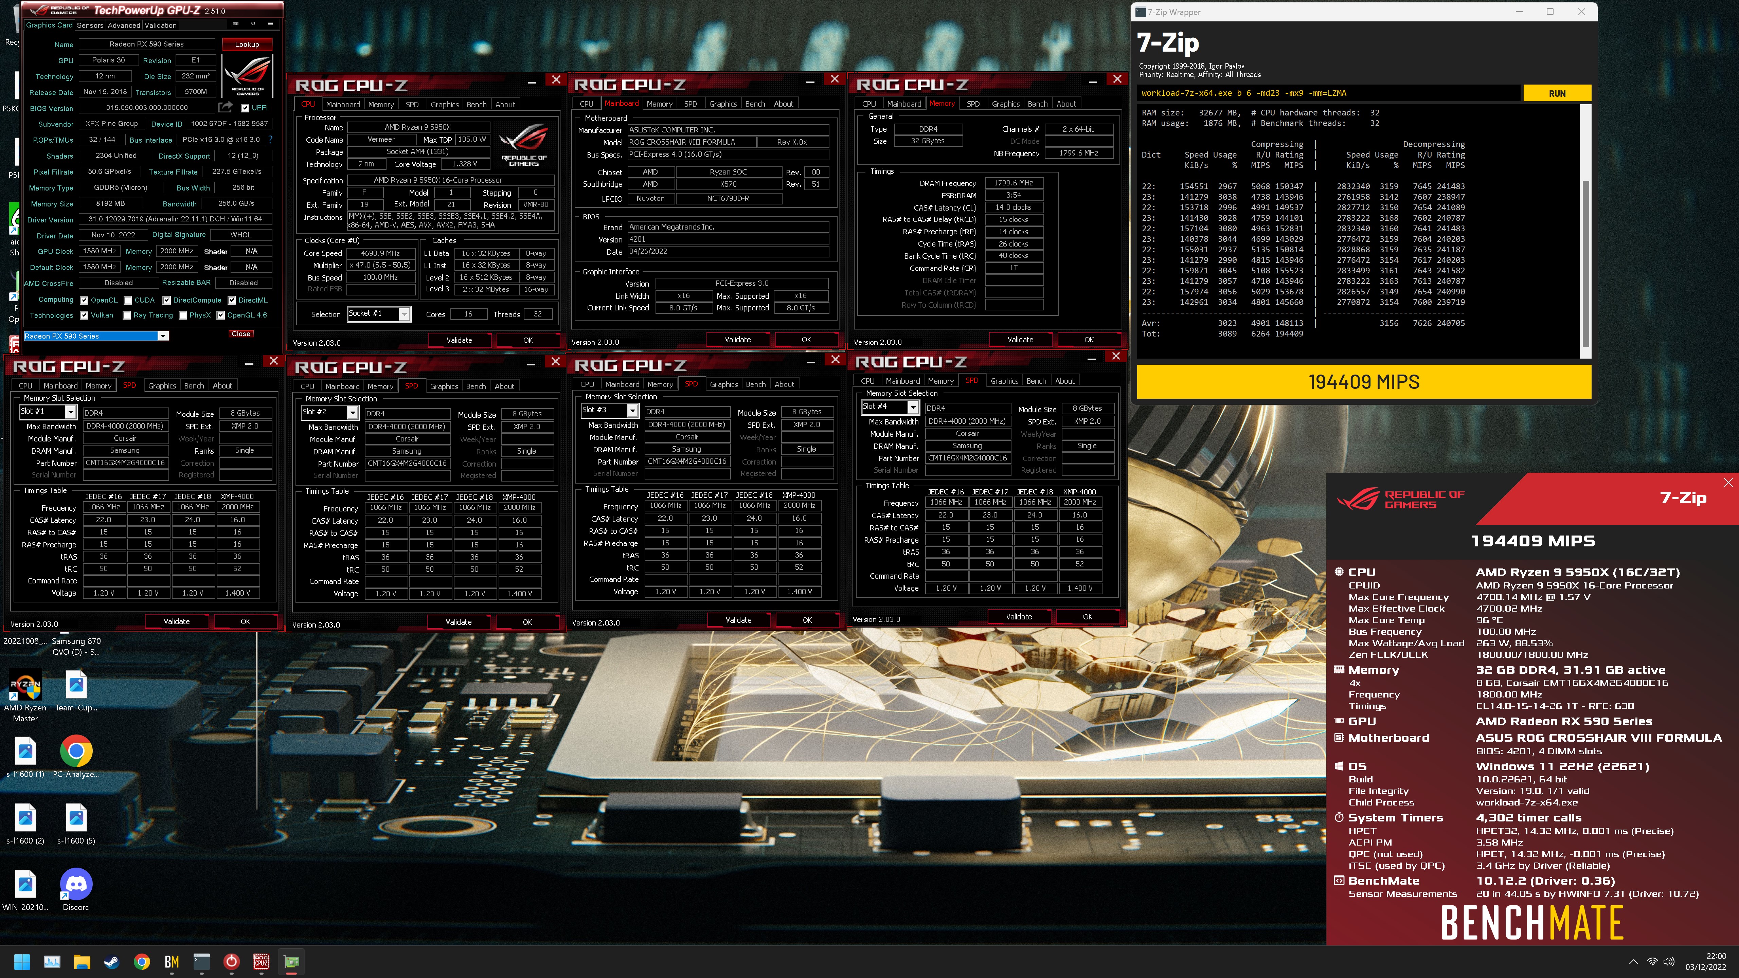Open the Team Cup desktop file
This screenshot has width=1739, height=978.
coord(76,690)
